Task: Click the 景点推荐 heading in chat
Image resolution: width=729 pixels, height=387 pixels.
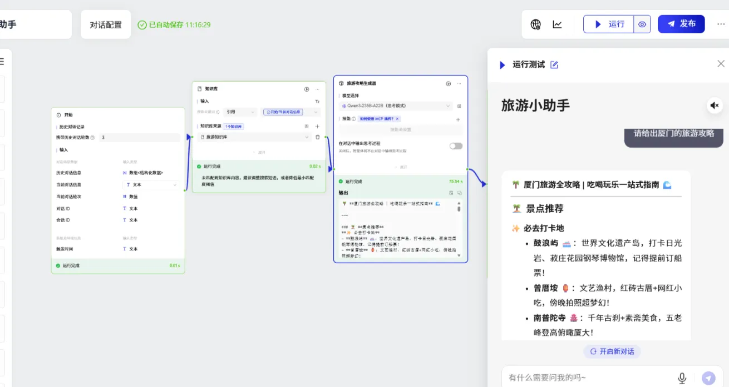Action: 545,209
